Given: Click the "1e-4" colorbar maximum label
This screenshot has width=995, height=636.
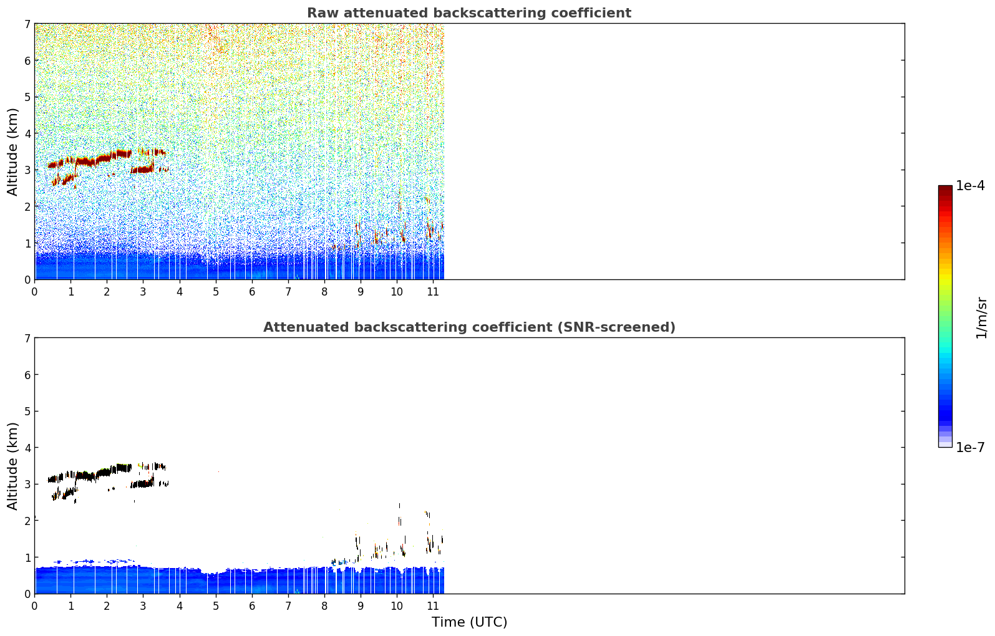Looking at the screenshot, I should [971, 186].
